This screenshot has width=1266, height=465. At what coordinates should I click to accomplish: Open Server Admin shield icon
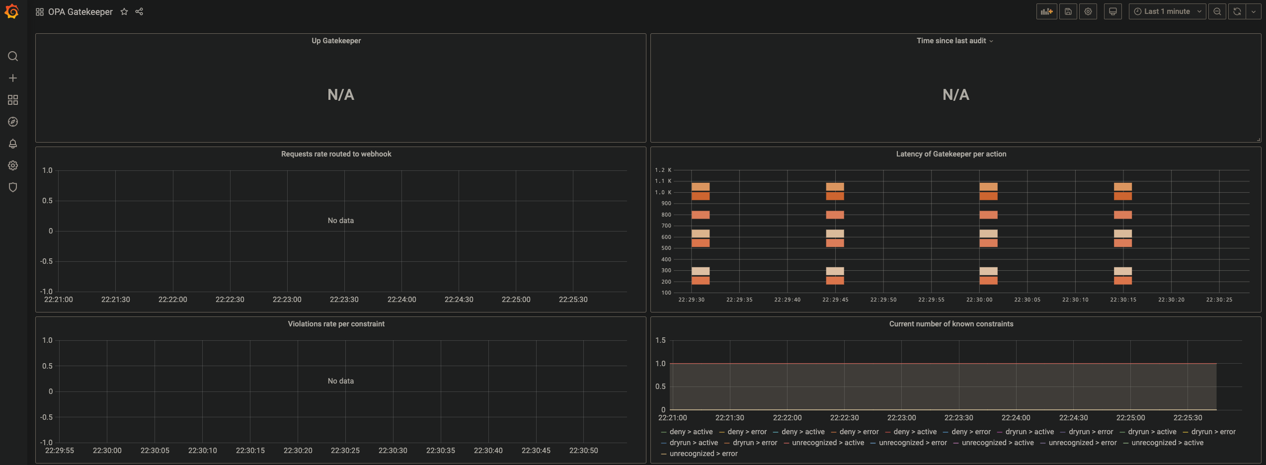13,187
